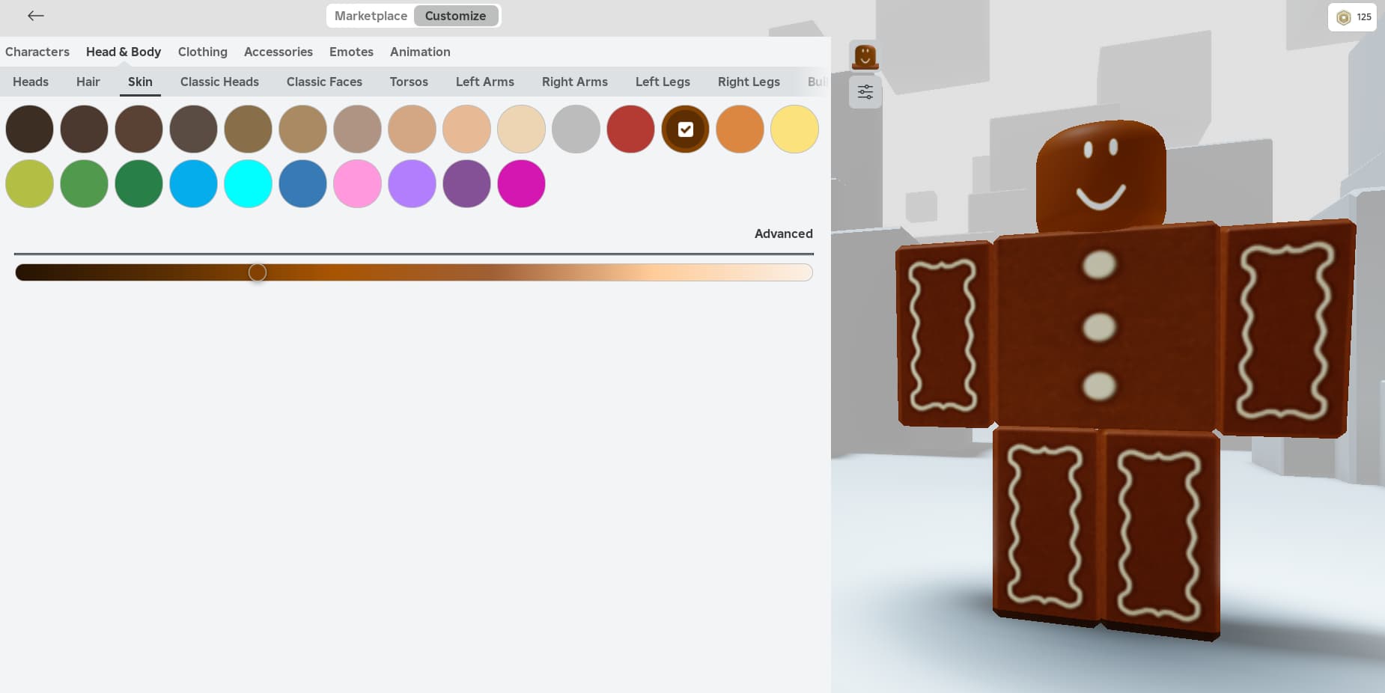Open the camera settings sliders panel beside avatar
Image resolution: width=1385 pixels, height=693 pixels.
[x=865, y=91]
